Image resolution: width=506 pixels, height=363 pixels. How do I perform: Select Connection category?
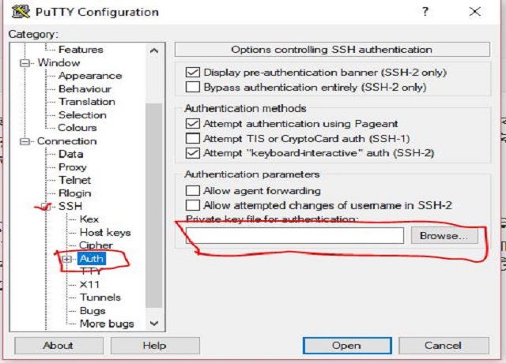[66, 141]
